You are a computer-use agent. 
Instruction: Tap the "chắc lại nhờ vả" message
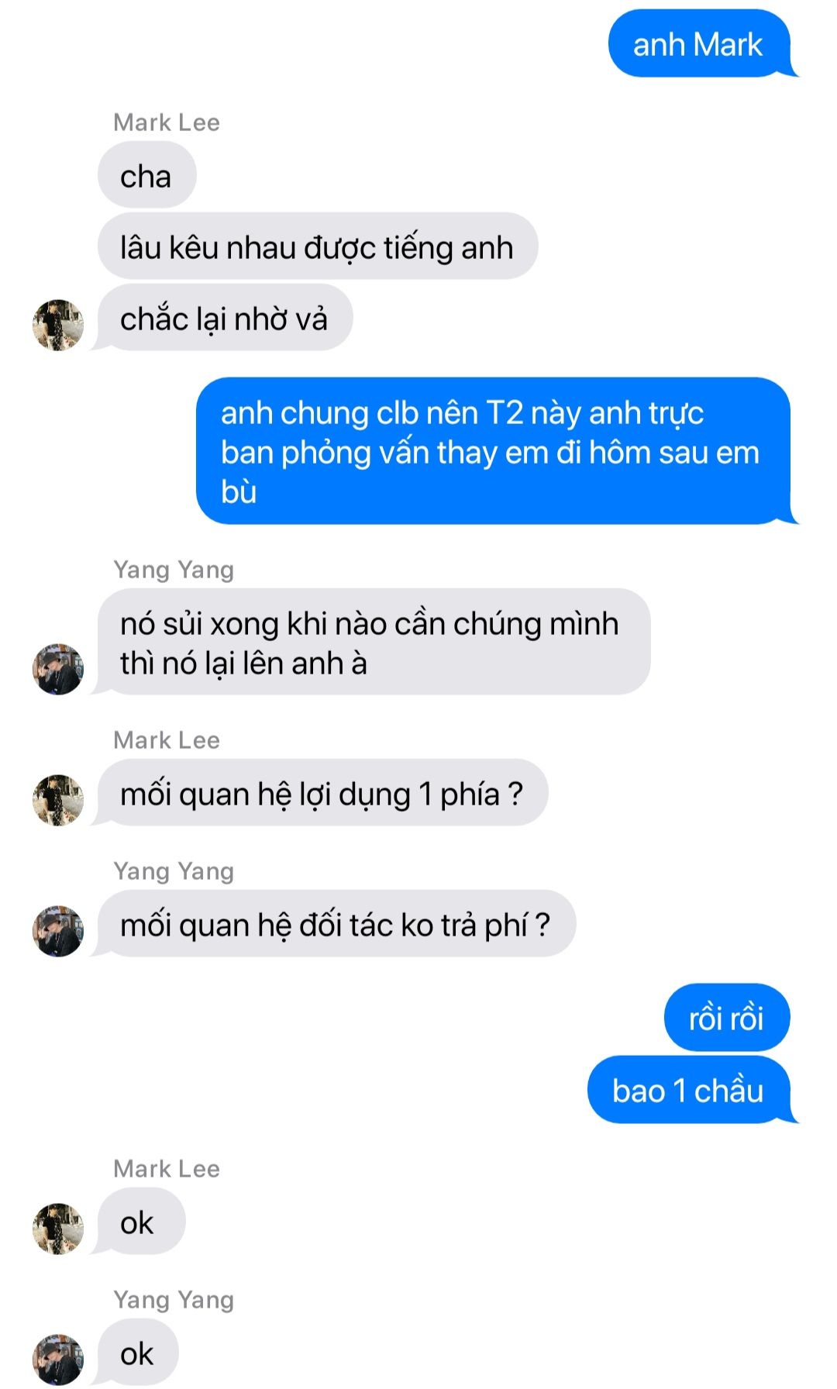(x=224, y=318)
